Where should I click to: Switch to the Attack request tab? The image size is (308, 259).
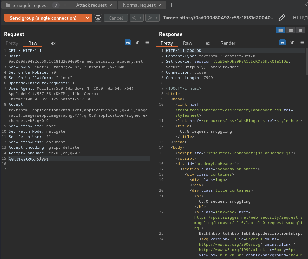click(x=91, y=5)
